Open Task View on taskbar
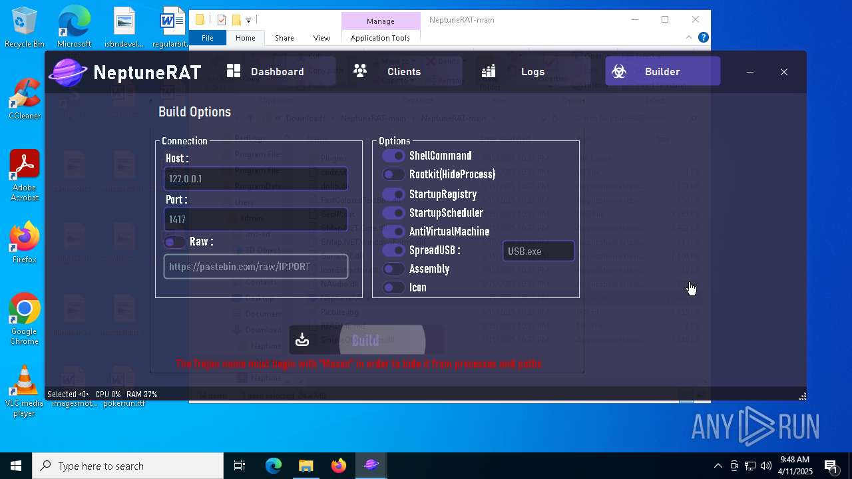The image size is (852, 479). click(x=240, y=466)
